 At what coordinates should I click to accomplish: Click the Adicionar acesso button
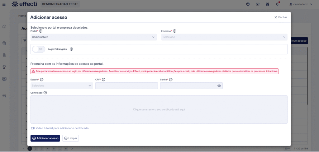(x=45, y=138)
